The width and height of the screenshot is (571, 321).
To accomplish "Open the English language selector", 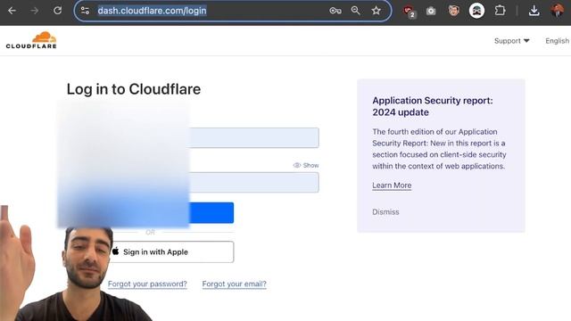I will (558, 41).
